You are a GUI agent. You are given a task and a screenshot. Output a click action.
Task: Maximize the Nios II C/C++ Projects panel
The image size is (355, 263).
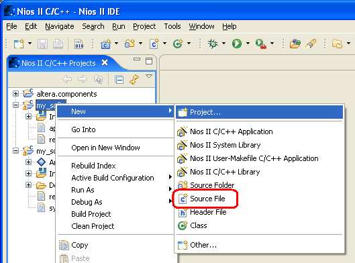tap(149, 60)
